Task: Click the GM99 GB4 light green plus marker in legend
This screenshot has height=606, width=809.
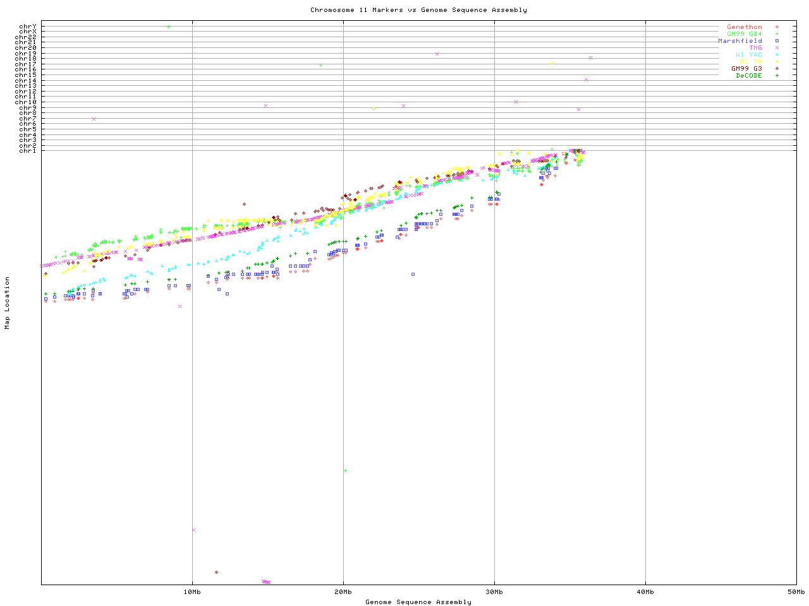Action: click(777, 34)
